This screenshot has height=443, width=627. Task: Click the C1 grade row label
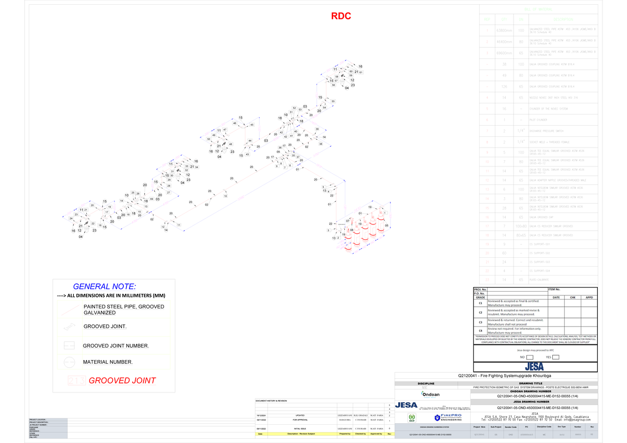point(480,303)
